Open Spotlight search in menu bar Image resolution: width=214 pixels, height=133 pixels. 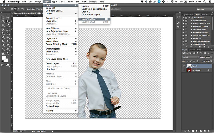coord(204,2)
